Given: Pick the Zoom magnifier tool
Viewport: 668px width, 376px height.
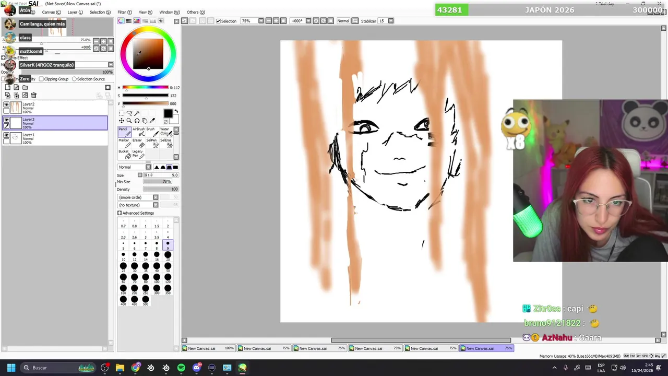Looking at the screenshot, I should [x=129, y=121].
